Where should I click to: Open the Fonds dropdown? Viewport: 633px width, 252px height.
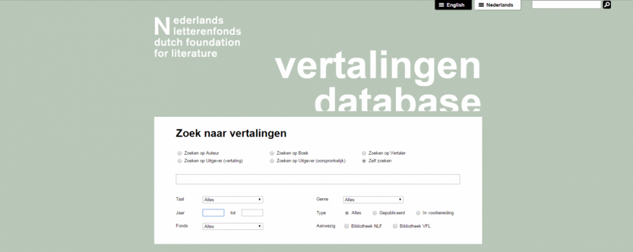[x=232, y=227]
